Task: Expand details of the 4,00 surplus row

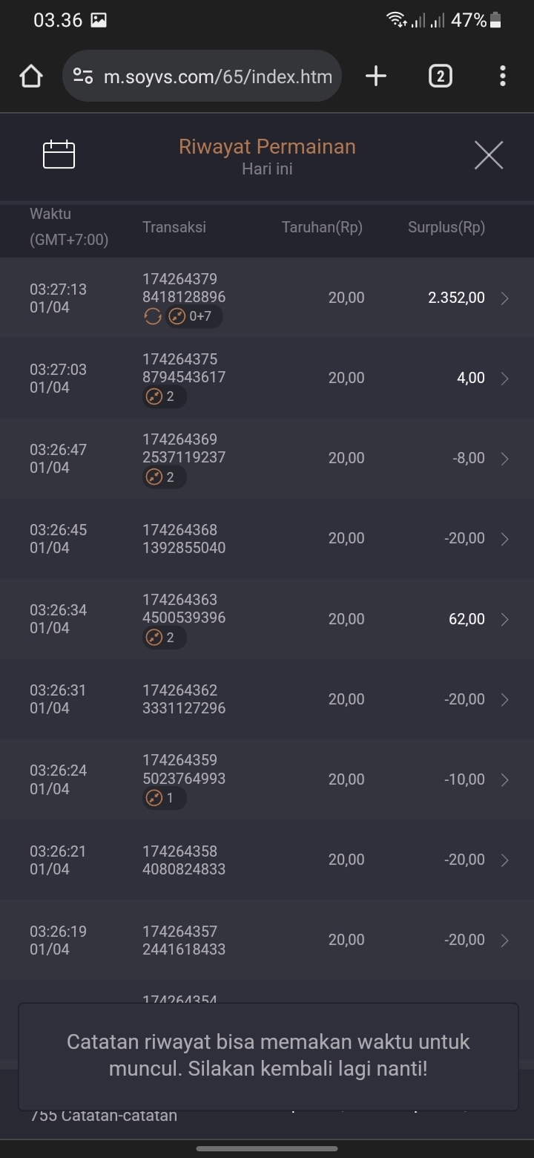Action: tap(504, 379)
